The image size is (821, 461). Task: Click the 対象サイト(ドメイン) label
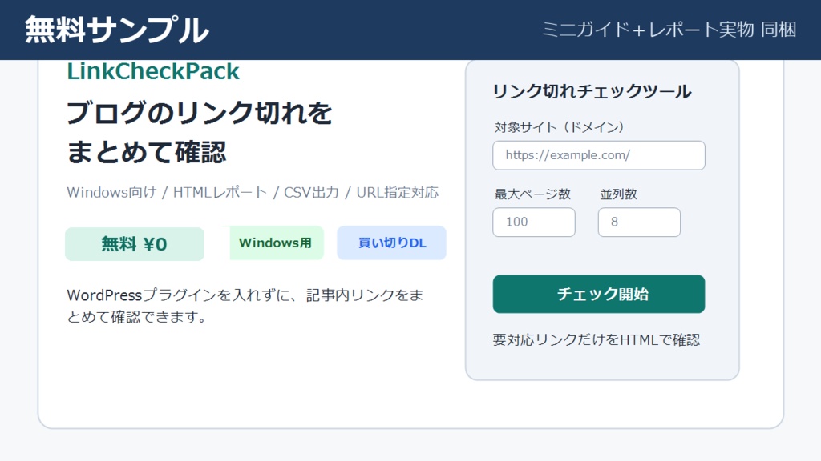(x=559, y=127)
